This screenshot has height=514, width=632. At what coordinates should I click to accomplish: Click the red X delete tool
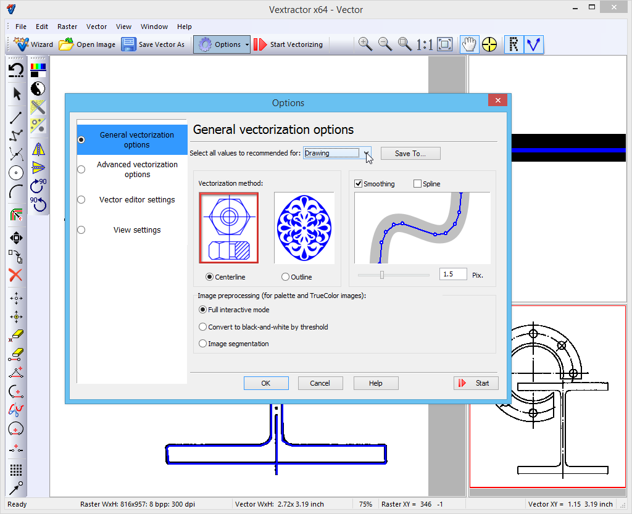[x=16, y=275]
